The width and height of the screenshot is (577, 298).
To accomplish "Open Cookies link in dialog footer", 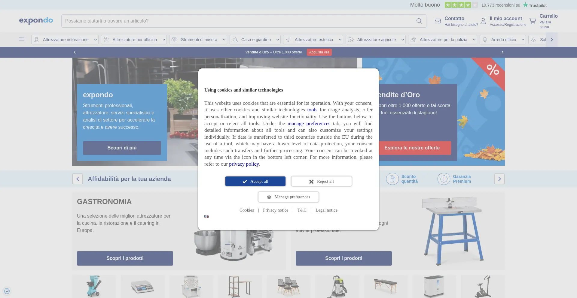I will pyautogui.click(x=247, y=210).
